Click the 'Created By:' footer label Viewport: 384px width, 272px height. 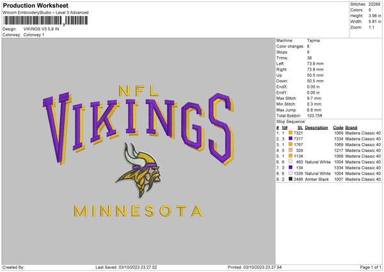pyautogui.click(x=13, y=267)
